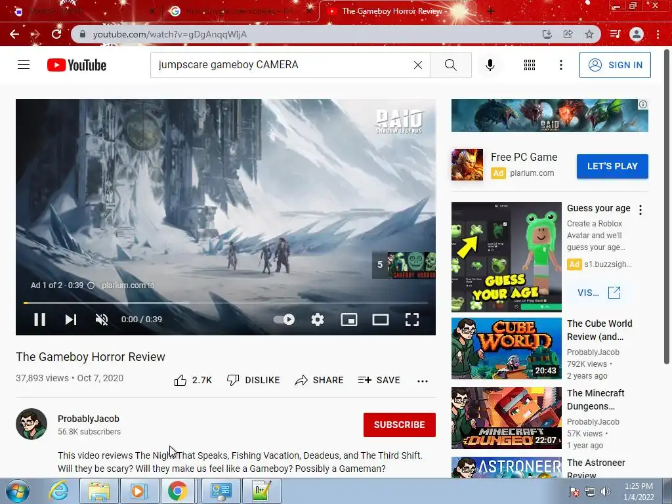Pause the ad video

tap(39, 320)
